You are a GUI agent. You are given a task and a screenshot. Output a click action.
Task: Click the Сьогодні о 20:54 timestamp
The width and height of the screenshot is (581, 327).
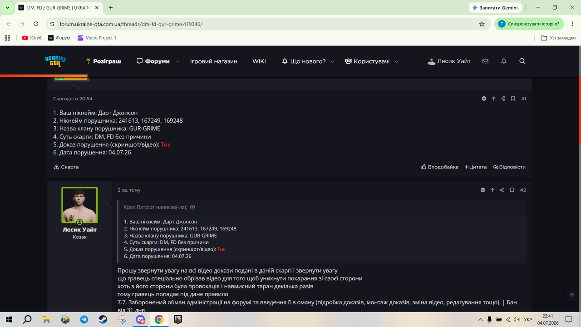pos(73,99)
